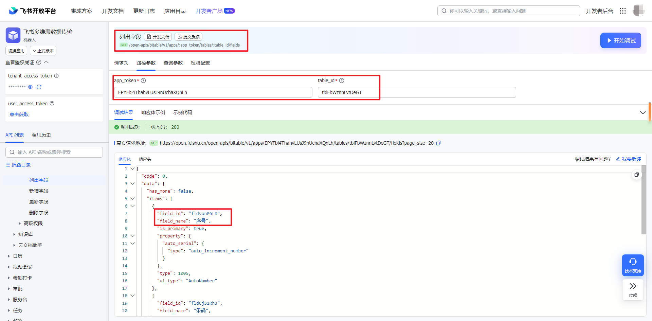
Task: Select 列出字段 API
Action: coord(39,180)
